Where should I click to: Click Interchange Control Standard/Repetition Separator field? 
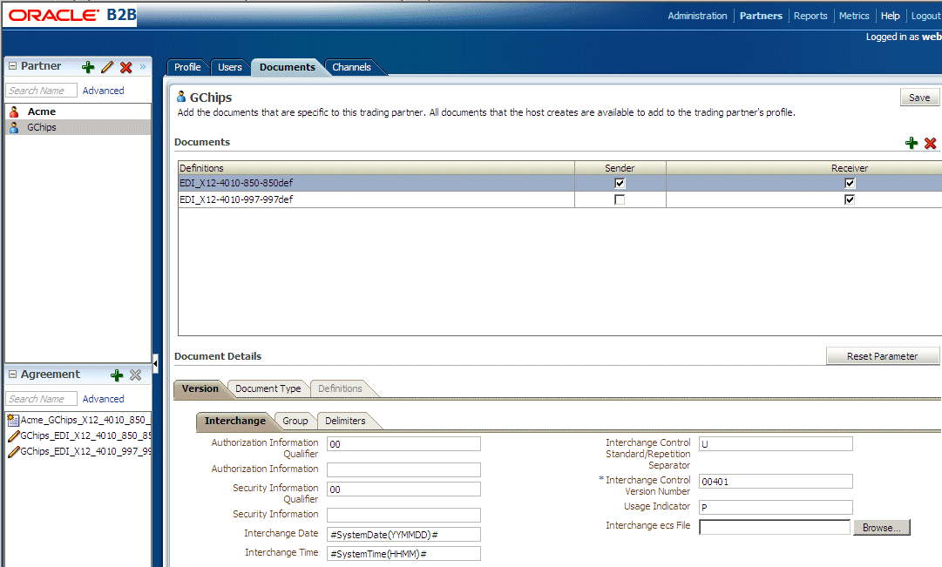coord(776,444)
